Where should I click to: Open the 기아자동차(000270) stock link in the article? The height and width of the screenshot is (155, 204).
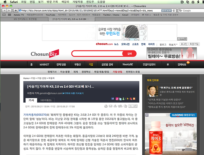(35, 115)
